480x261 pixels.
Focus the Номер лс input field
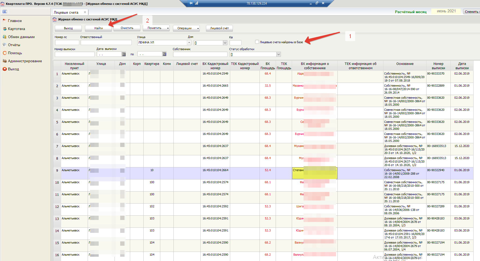(x=67, y=42)
